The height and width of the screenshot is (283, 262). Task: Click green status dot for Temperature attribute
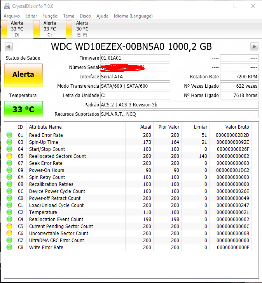(9, 212)
